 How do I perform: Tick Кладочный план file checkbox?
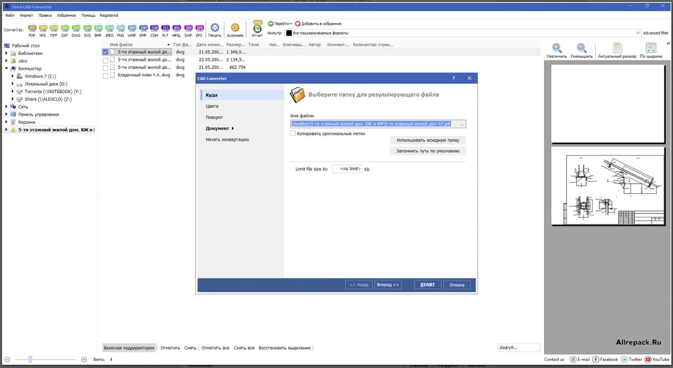coord(105,75)
